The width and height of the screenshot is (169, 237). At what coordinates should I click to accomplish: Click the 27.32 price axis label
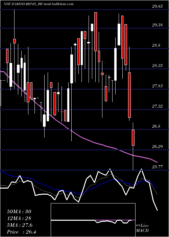tap(158, 106)
